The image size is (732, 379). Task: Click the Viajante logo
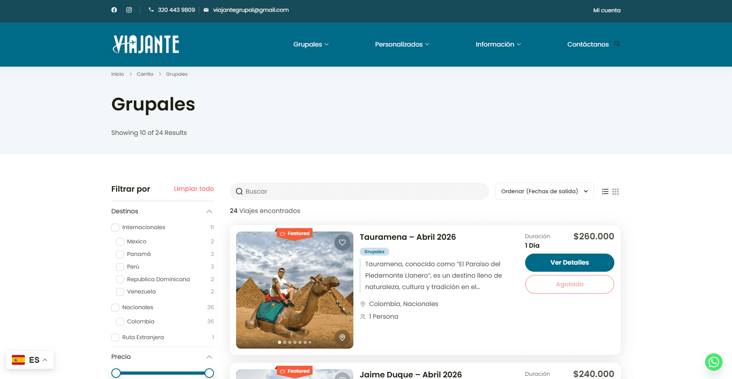click(146, 44)
